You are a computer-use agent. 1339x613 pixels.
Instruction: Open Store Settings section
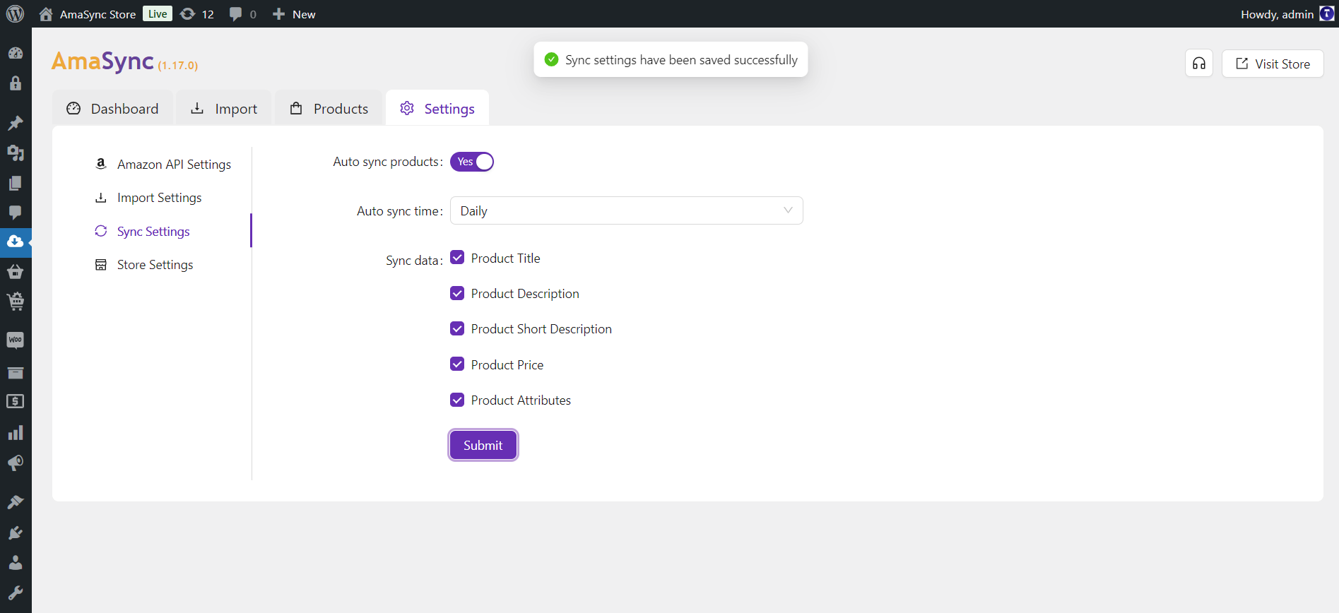tap(144, 264)
